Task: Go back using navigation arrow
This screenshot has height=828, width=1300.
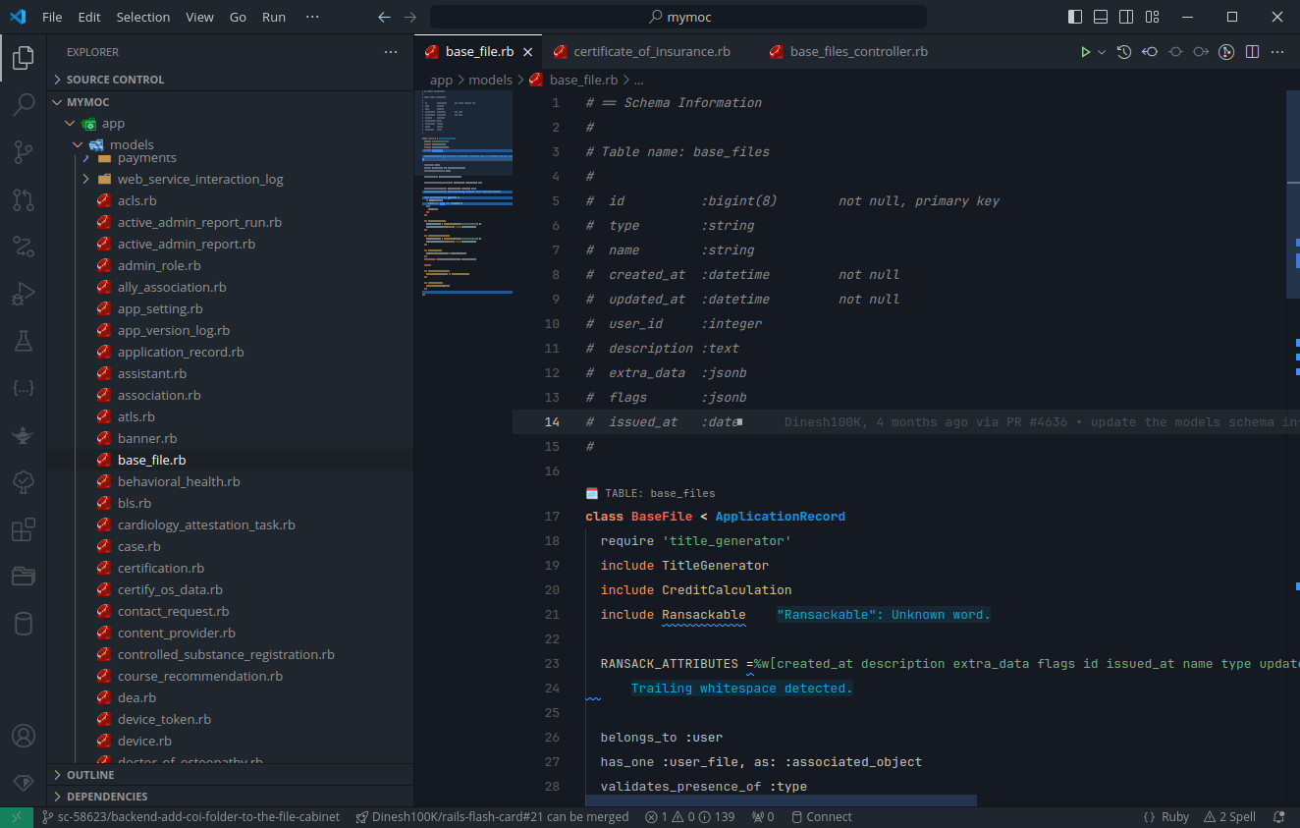Action: (x=384, y=17)
